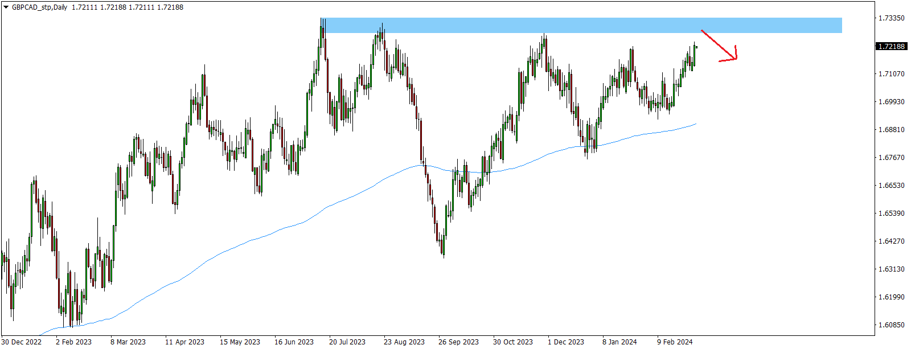The height and width of the screenshot is (349, 911).
Task: Click the 2 Feb 2023 date label
Action: [73, 342]
